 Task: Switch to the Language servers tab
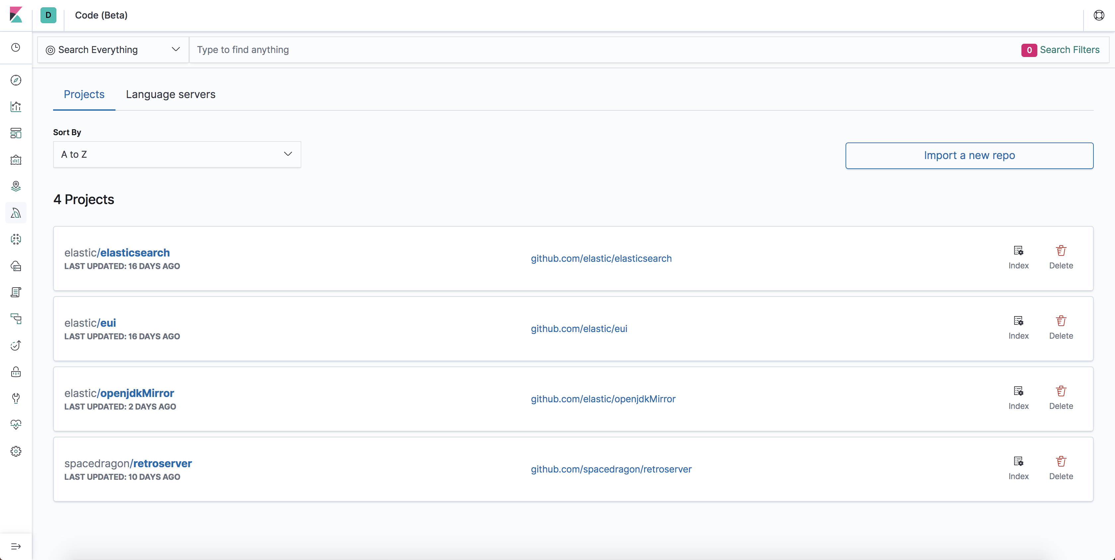tap(171, 94)
